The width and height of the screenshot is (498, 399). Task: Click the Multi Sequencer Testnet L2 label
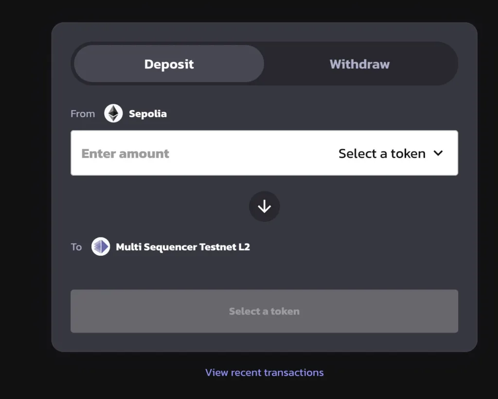[x=183, y=247]
